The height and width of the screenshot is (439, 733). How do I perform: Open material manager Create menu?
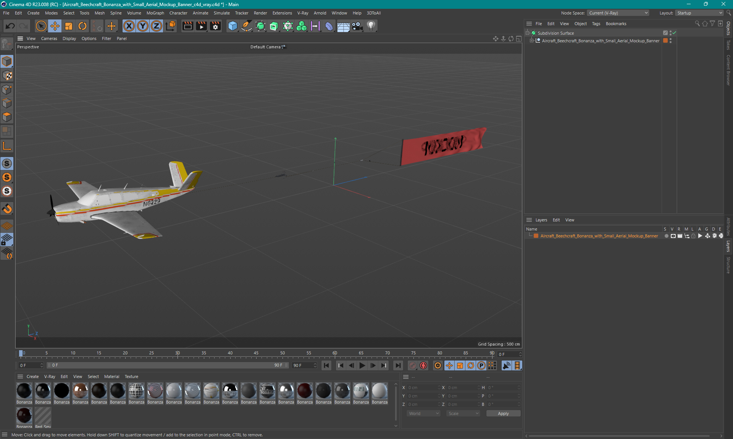click(32, 377)
